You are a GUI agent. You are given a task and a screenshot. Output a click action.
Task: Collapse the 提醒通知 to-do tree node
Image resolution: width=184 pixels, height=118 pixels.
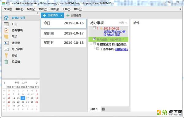tap(91, 44)
